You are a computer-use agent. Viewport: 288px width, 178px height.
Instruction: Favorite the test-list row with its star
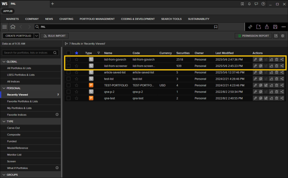coord(77,79)
